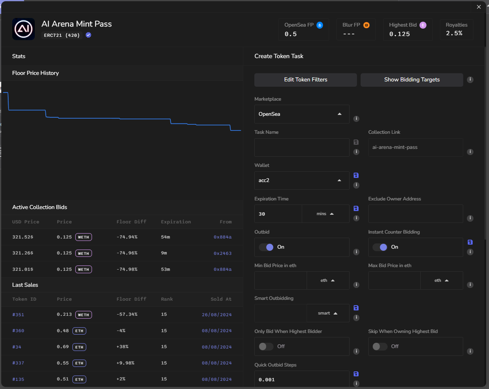Click the info icon beside Smart Outbidding
The height and width of the screenshot is (389, 489).
356,317
